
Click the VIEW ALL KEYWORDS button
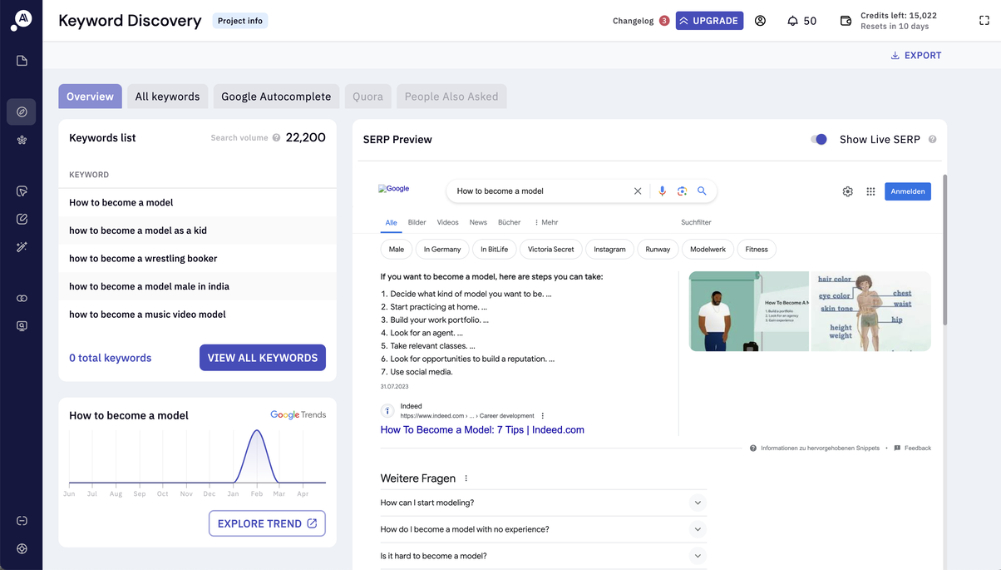pos(262,357)
